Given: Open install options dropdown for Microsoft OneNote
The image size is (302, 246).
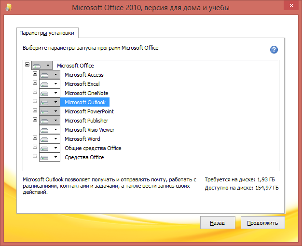Looking at the screenshot, I should click(50, 93).
